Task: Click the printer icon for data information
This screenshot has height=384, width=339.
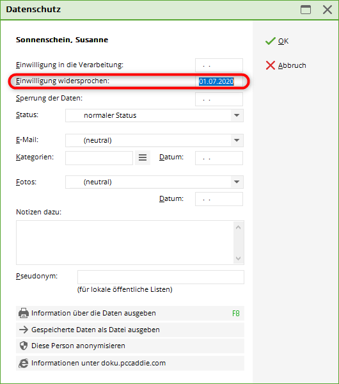Action: 24,313
